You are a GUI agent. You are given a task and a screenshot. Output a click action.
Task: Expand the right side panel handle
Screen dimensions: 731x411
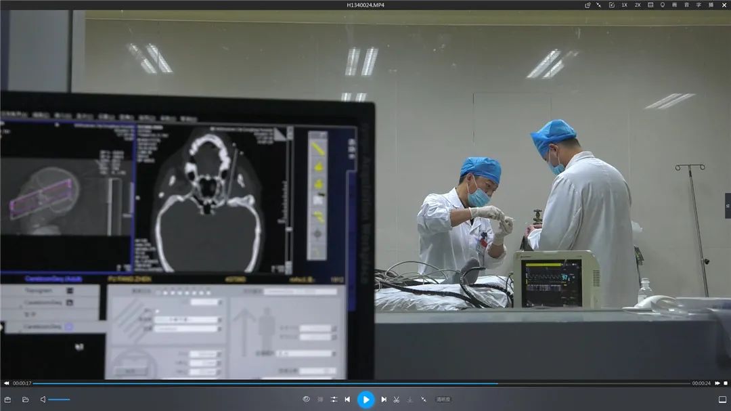click(728, 206)
